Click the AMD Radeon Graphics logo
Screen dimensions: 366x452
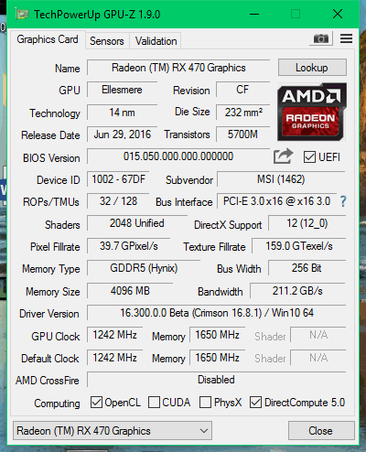(x=312, y=112)
